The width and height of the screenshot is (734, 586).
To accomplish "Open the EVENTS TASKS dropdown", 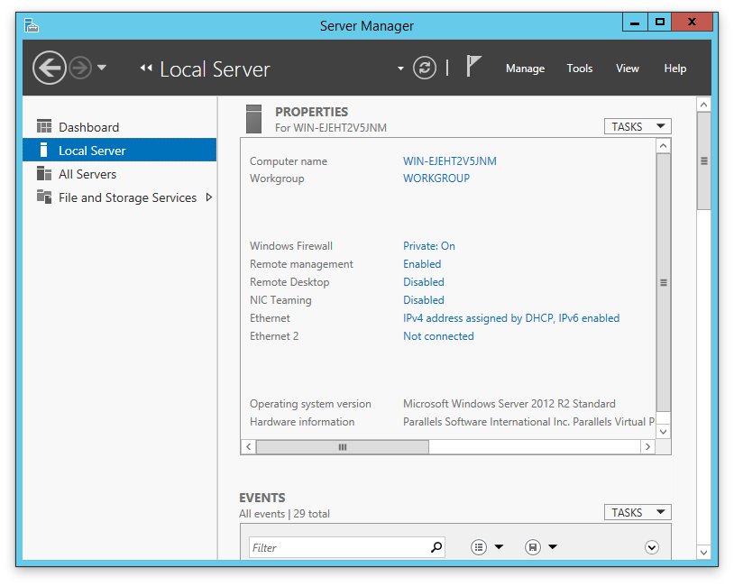I will (x=638, y=511).
